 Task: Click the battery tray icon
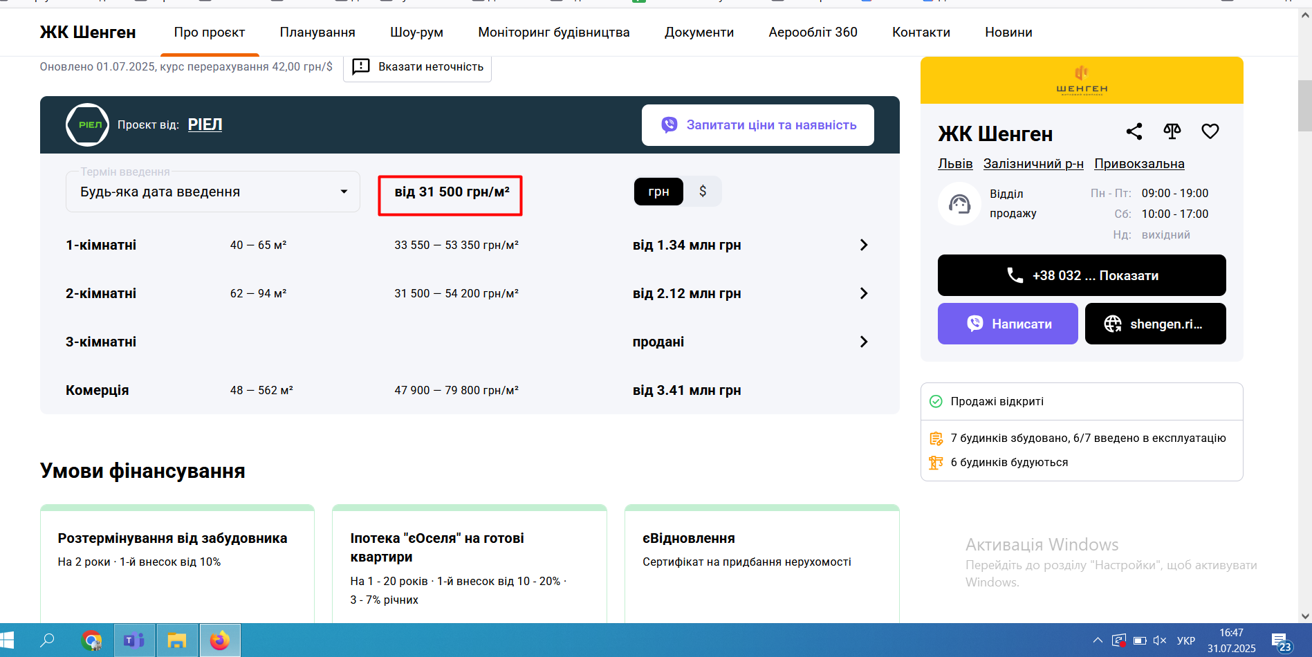1140,640
